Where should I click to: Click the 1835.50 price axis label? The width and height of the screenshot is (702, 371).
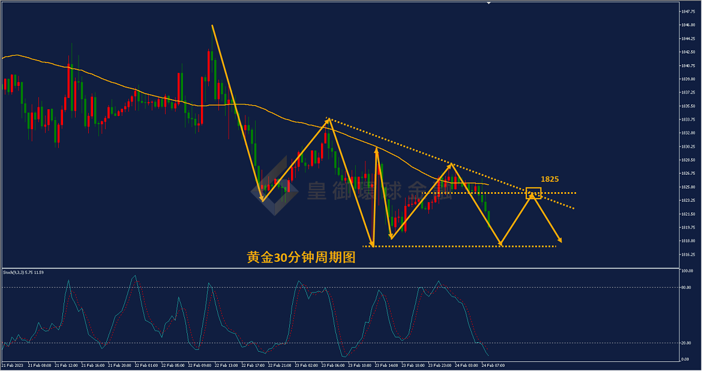pyautogui.click(x=689, y=106)
